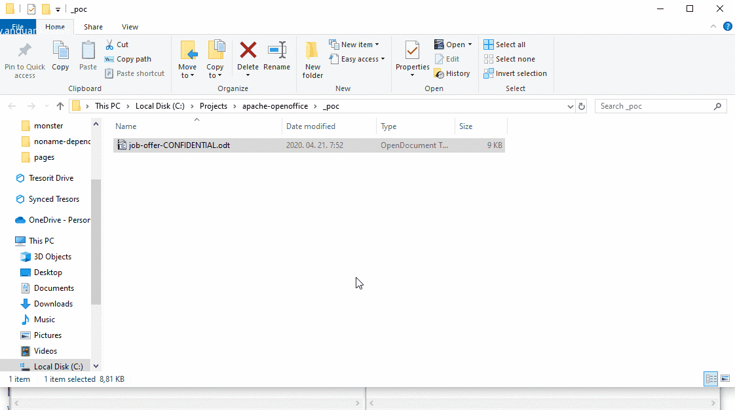Viewport: 735px width, 410px height.
Task: Click This PC in address bar
Action: tap(108, 106)
